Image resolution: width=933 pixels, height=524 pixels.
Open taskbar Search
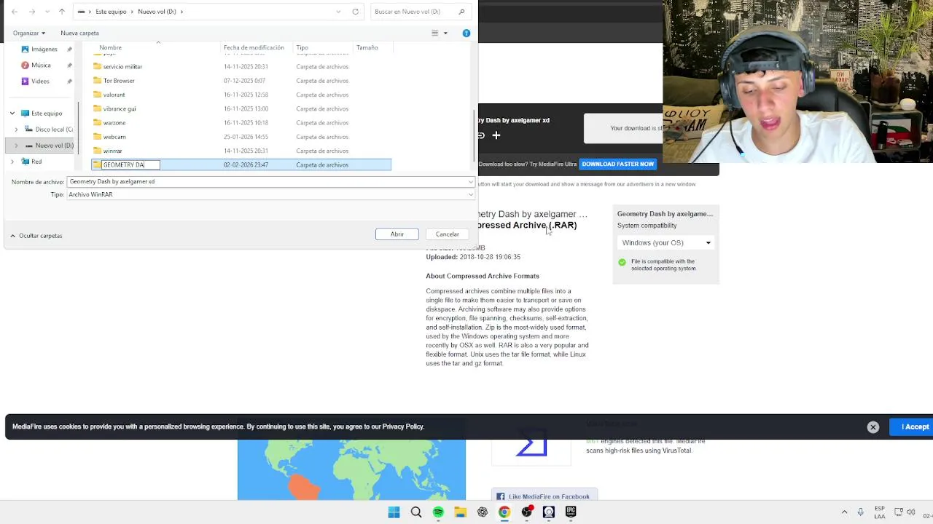(x=416, y=512)
